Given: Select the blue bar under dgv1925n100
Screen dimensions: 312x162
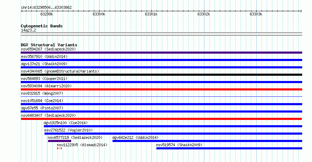Looking at the screenshot, I should [x=173, y=126].
